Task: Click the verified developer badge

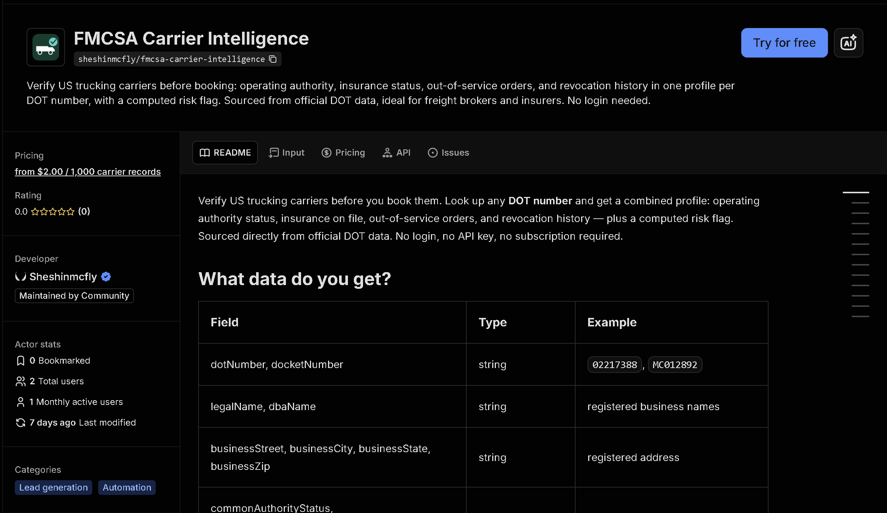Action: pyautogui.click(x=106, y=277)
